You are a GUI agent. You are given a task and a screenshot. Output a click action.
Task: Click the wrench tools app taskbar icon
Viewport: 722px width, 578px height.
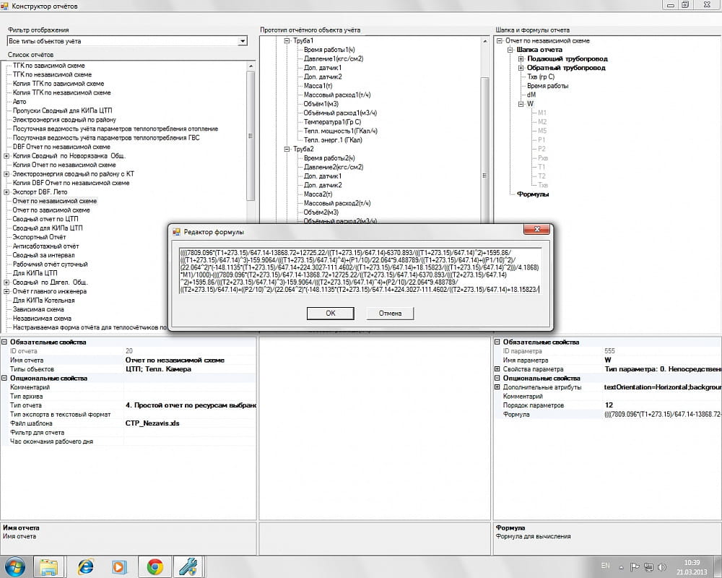(188, 566)
